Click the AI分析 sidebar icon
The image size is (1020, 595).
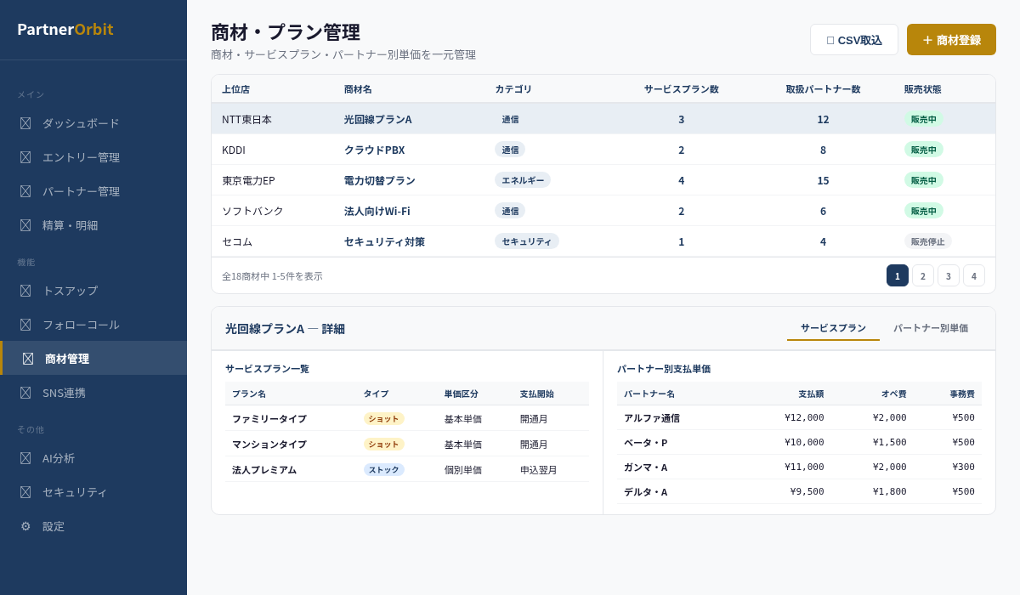(25, 458)
